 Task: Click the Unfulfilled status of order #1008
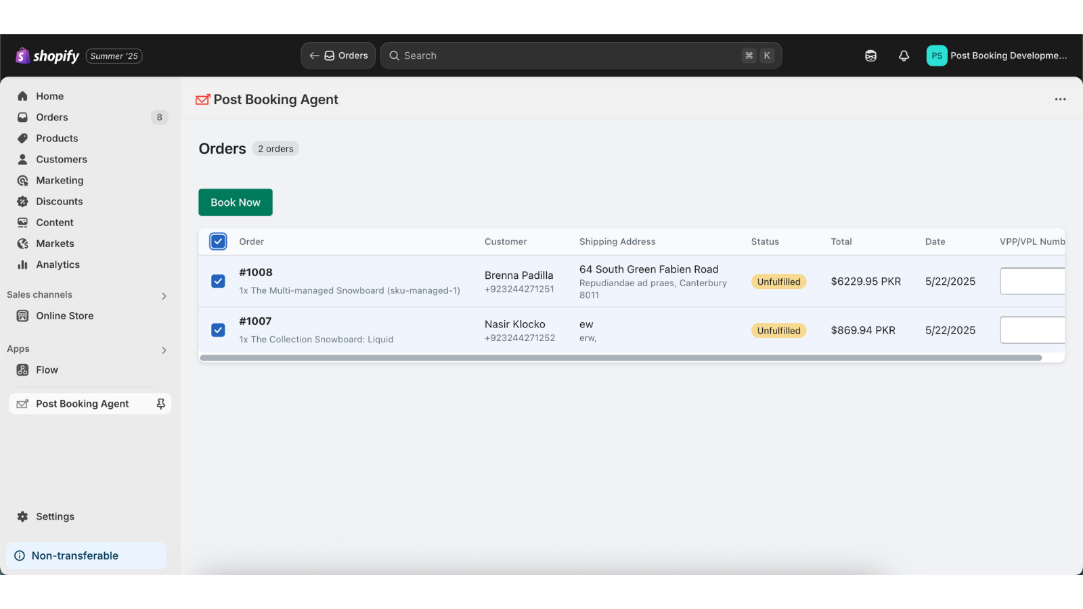(x=778, y=281)
